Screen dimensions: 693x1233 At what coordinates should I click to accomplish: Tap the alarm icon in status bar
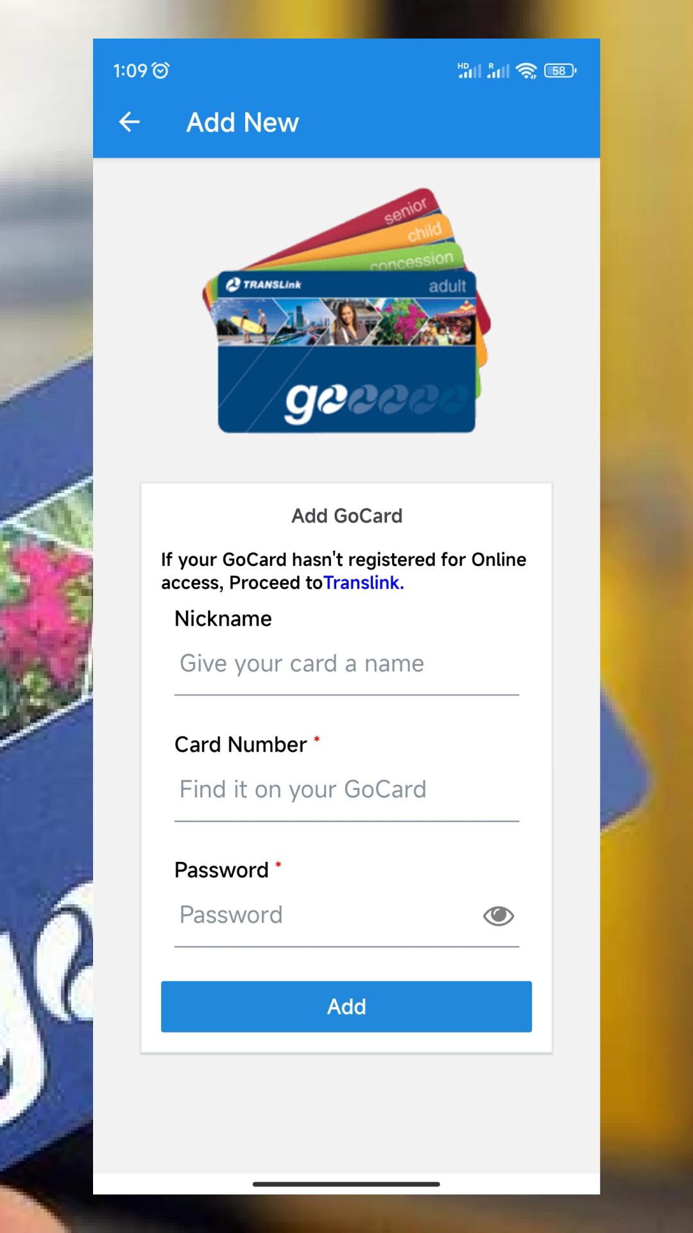(160, 70)
